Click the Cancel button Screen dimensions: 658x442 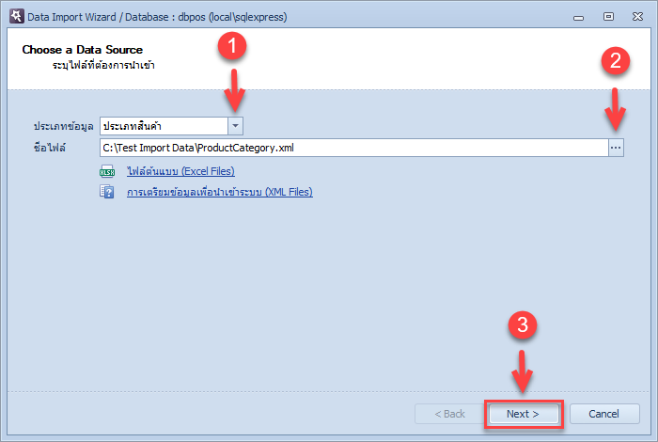[x=603, y=414]
